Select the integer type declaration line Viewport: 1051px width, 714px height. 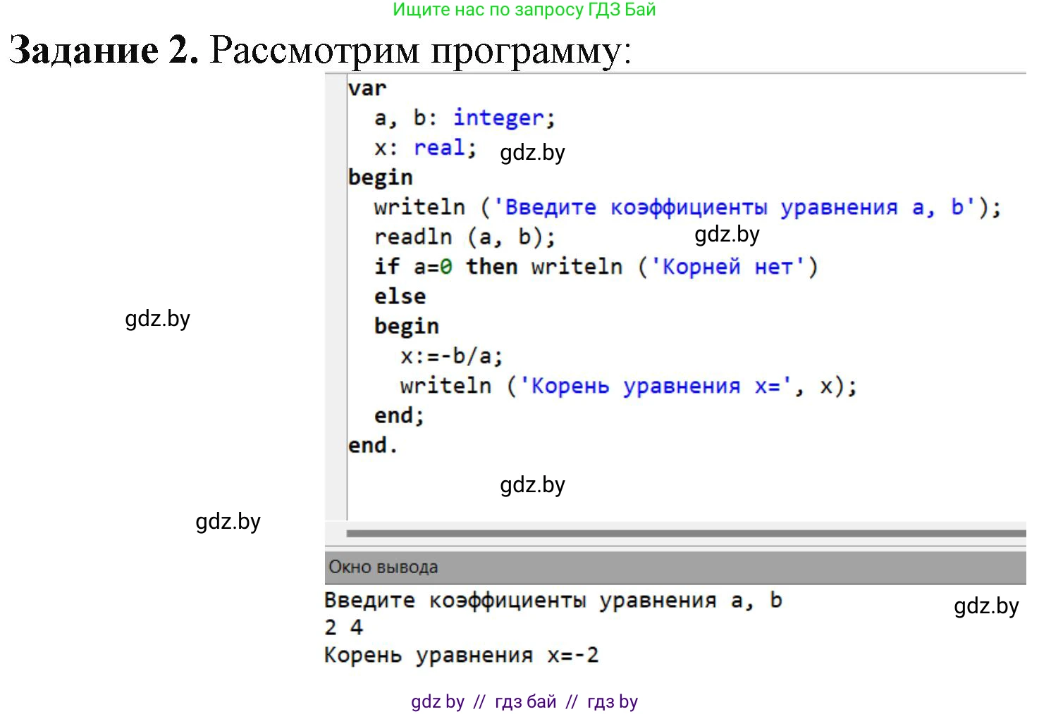pyautogui.click(x=463, y=117)
